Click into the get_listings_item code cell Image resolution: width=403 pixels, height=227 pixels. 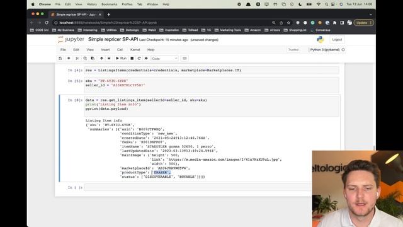[212, 106]
